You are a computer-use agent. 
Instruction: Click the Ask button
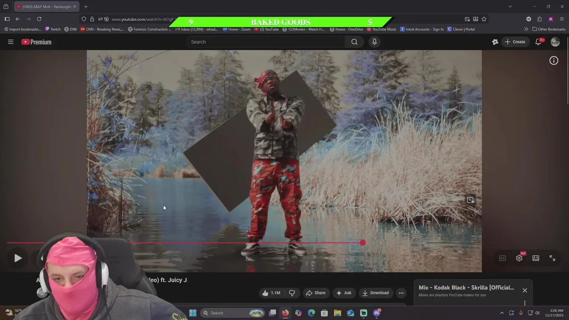coord(344,293)
